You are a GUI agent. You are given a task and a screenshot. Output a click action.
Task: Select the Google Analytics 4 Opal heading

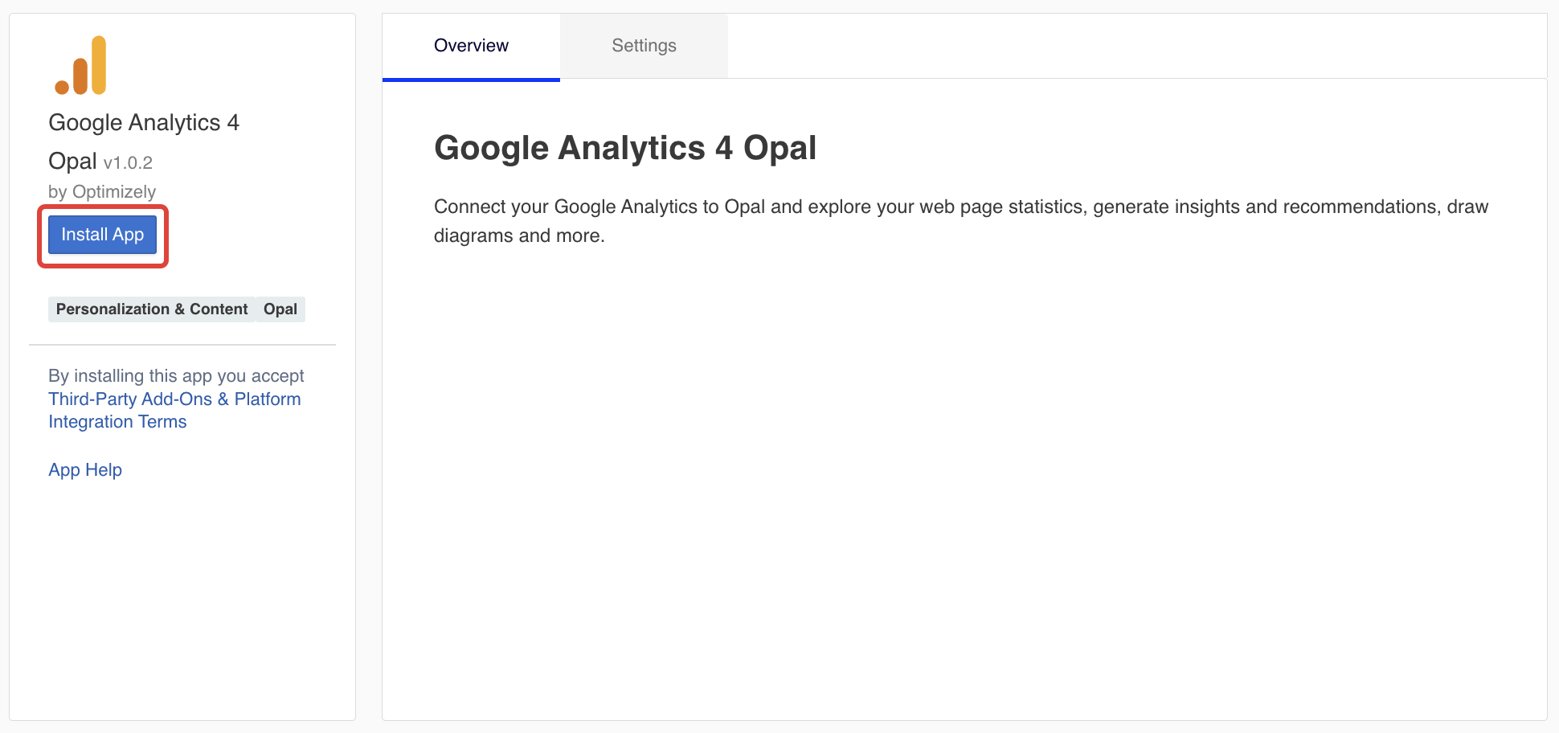[x=625, y=147]
